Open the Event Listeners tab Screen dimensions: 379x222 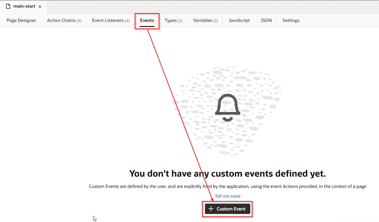pos(110,20)
